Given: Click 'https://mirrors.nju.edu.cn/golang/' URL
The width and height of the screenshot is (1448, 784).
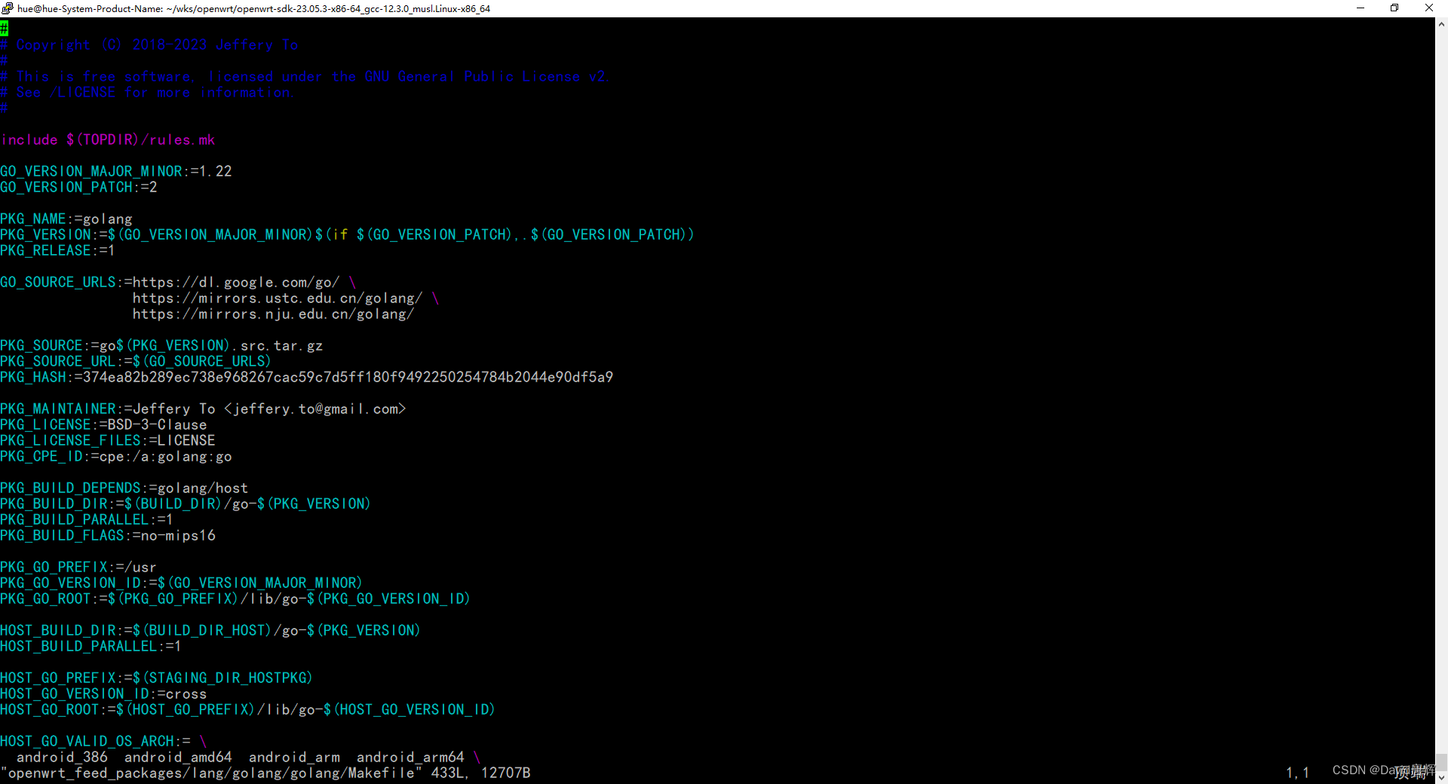Looking at the screenshot, I should click(273, 314).
